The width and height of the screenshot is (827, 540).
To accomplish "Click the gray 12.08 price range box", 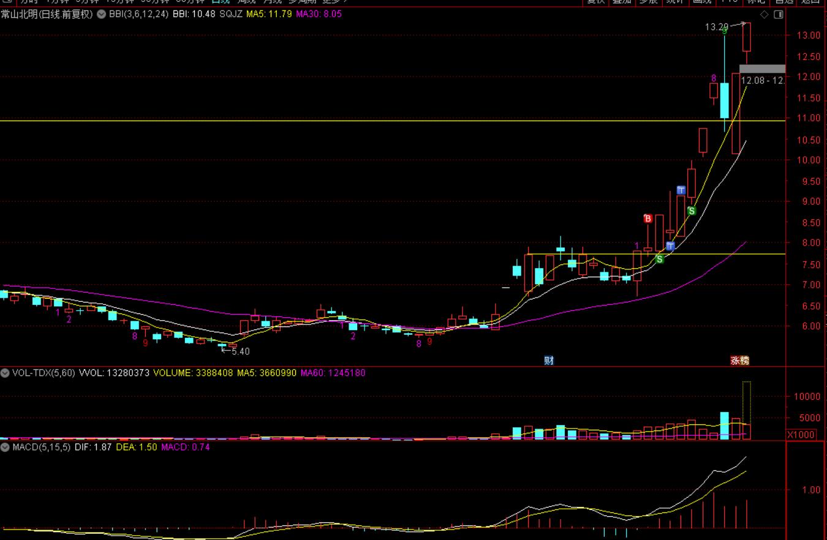I will tap(762, 69).
